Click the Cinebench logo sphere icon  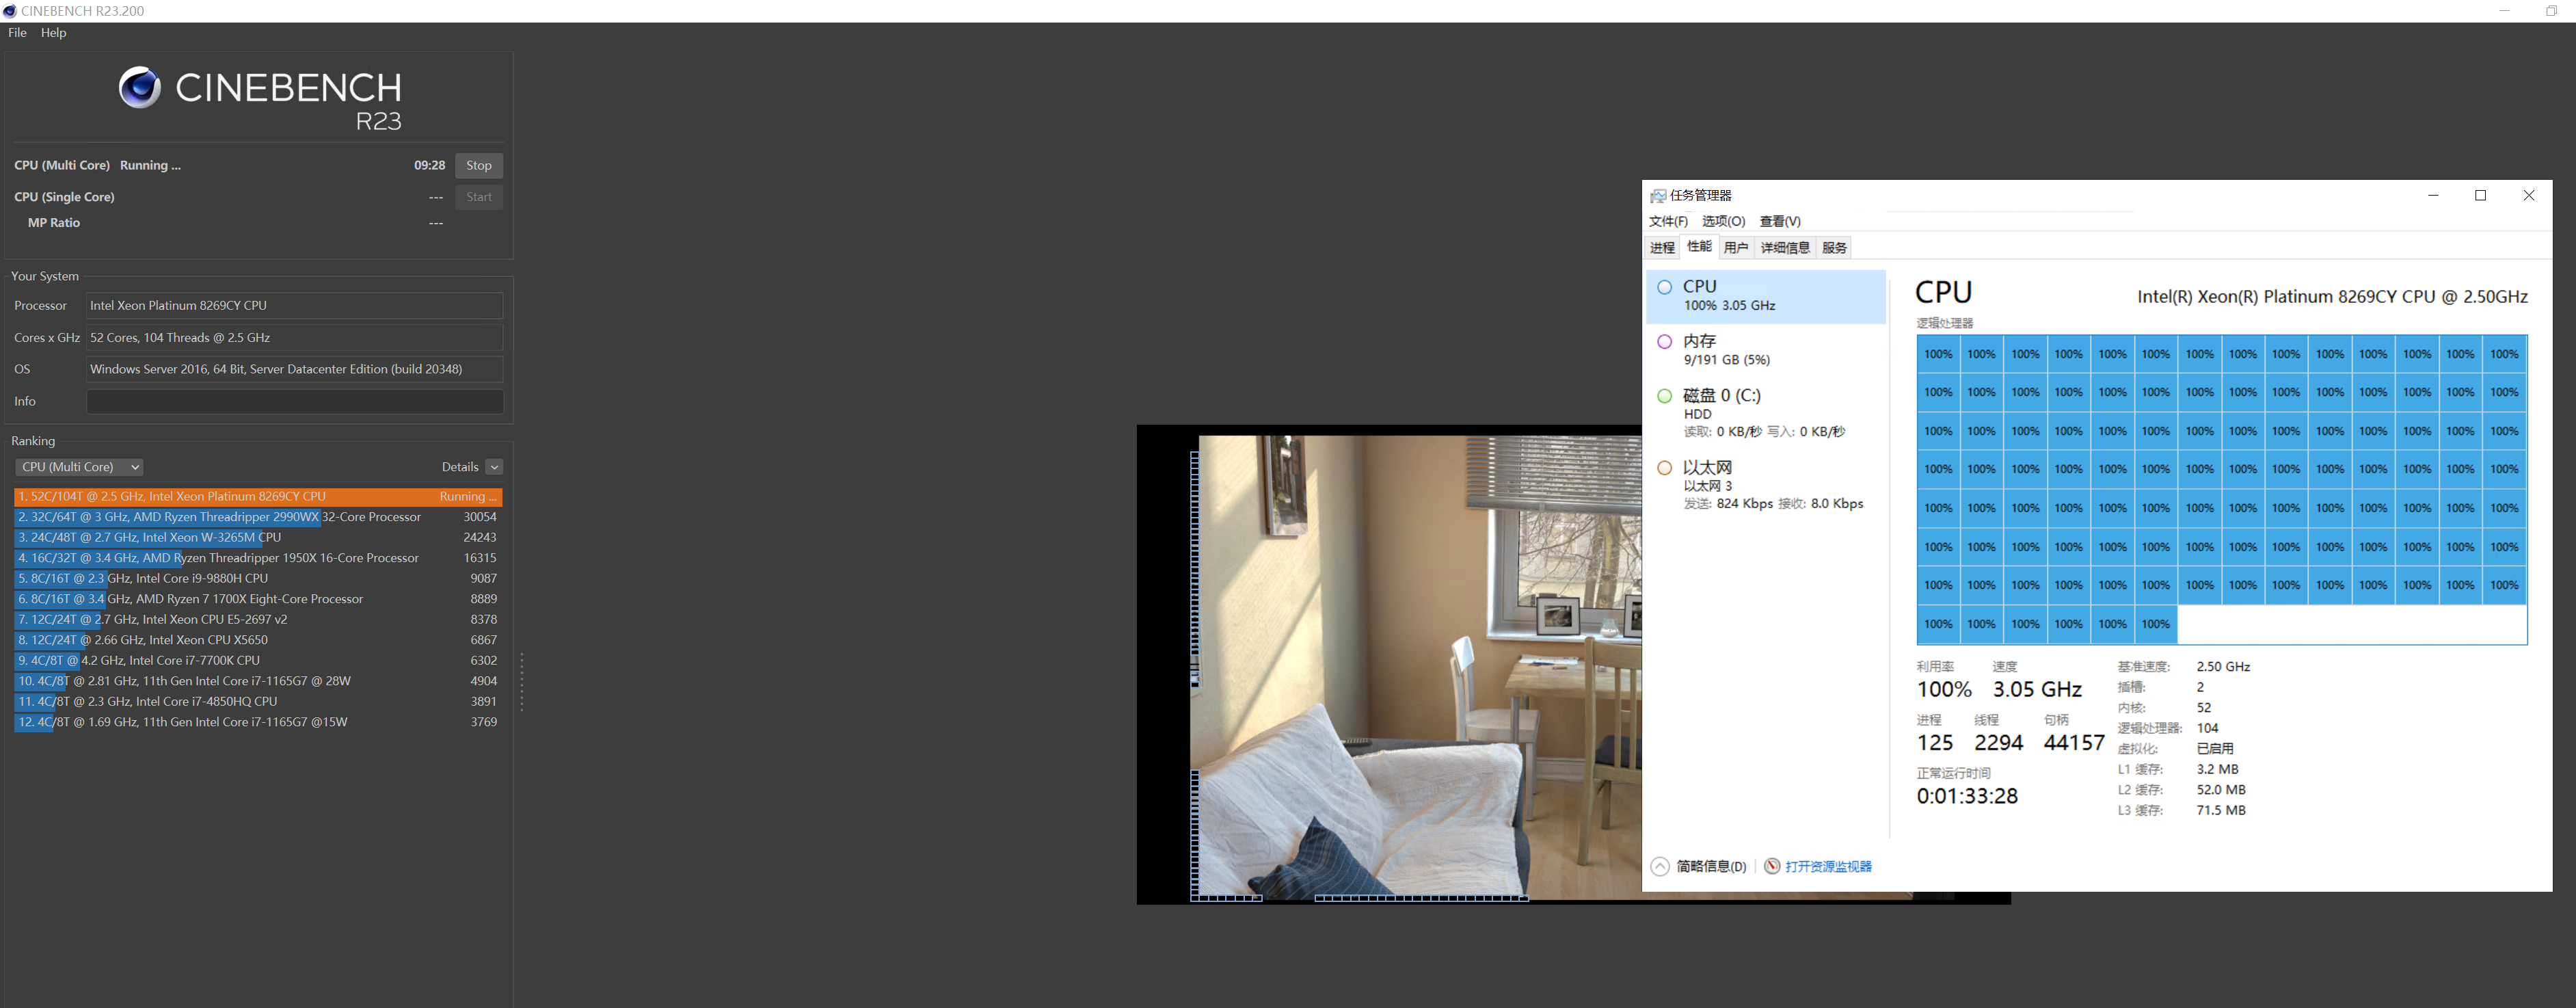[139, 88]
